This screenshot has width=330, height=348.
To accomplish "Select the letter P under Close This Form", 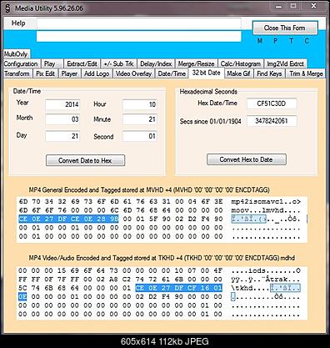I will click(x=275, y=41).
